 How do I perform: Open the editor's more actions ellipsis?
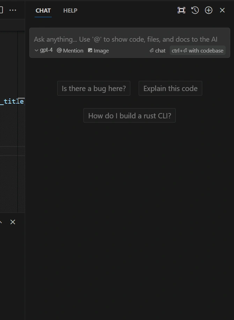(x=13, y=10)
